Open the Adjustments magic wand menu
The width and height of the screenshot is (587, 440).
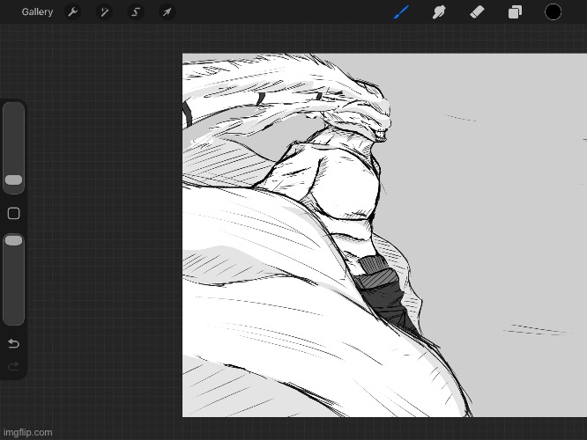104,12
